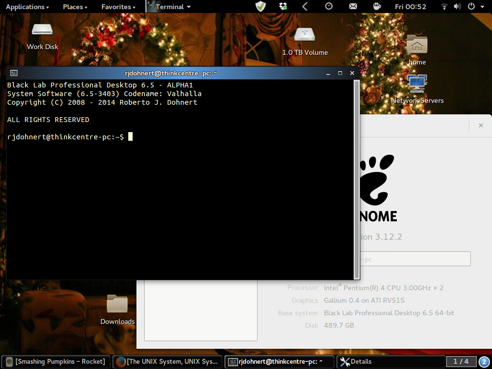
Task: Click the green shield security tray icon
Action: click(x=260, y=6)
